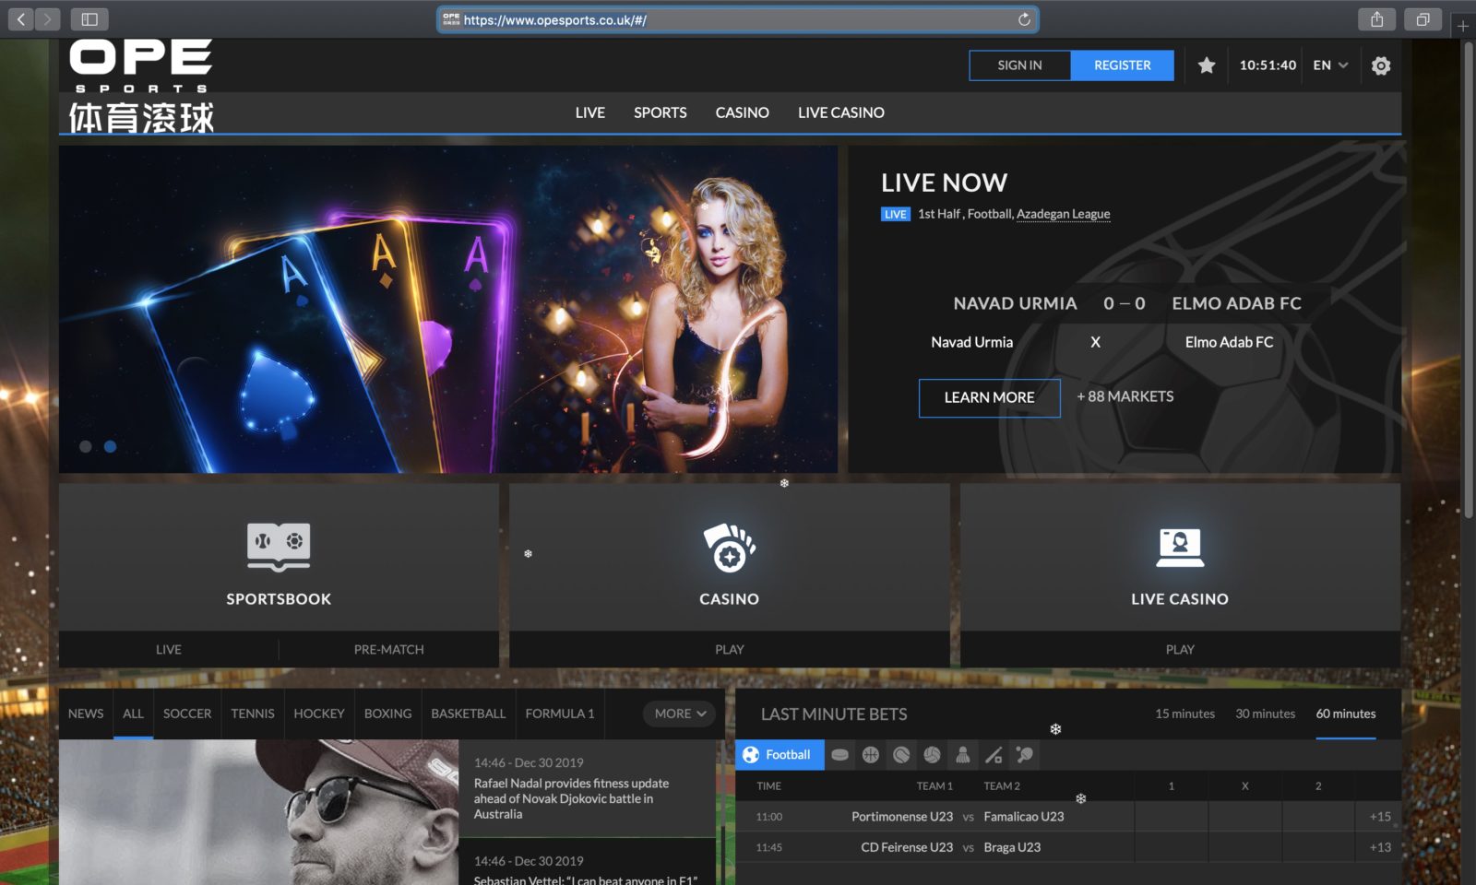Switch to the FORMULA 1 news tab
Image resolution: width=1476 pixels, height=885 pixels.
coord(559,714)
